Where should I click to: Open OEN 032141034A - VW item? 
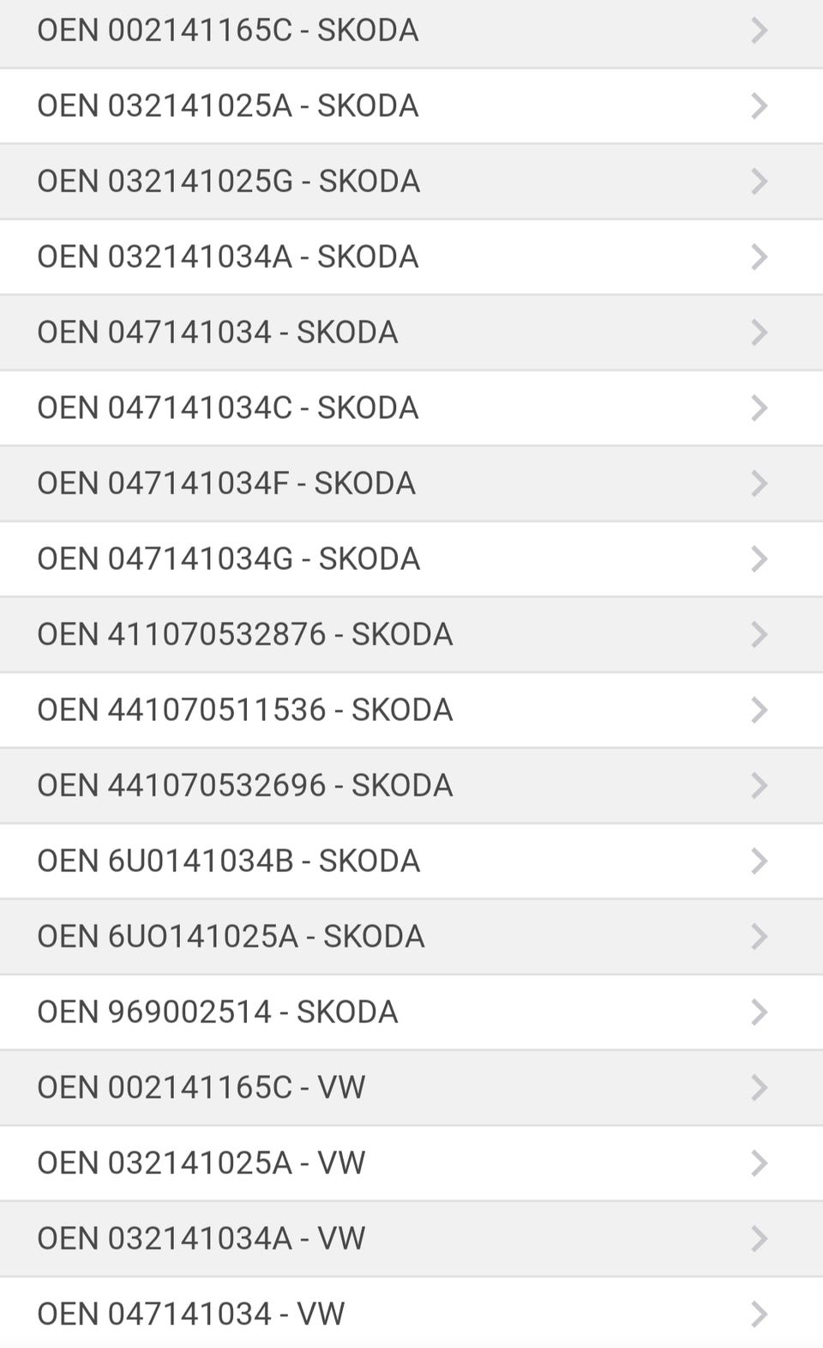pos(201,1239)
